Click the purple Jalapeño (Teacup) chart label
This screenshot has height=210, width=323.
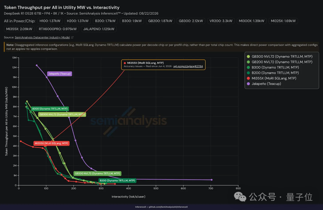60,74
